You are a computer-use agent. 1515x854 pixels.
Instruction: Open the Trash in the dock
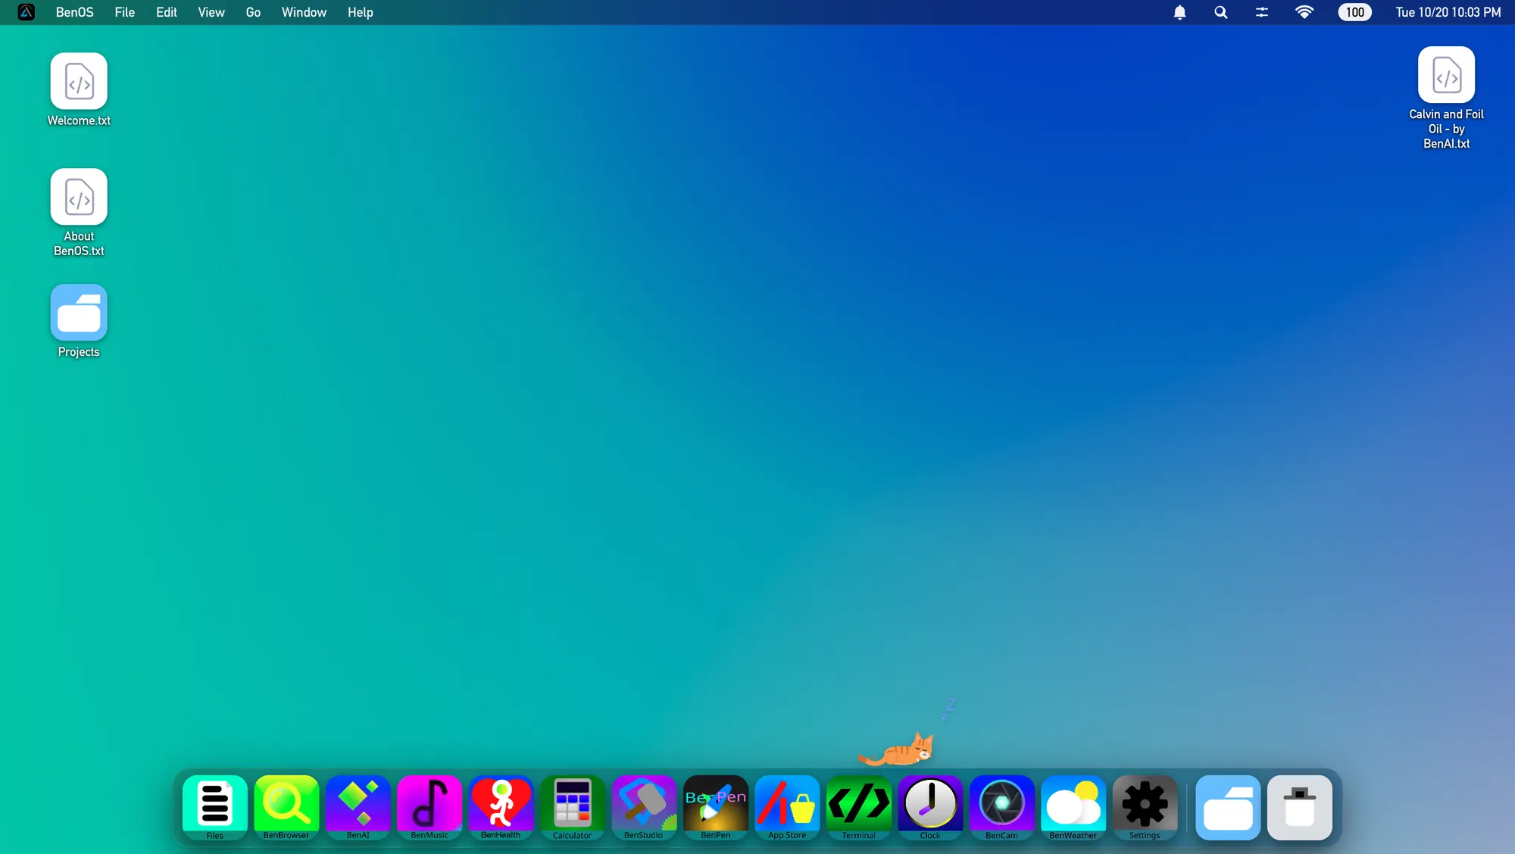(x=1300, y=807)
